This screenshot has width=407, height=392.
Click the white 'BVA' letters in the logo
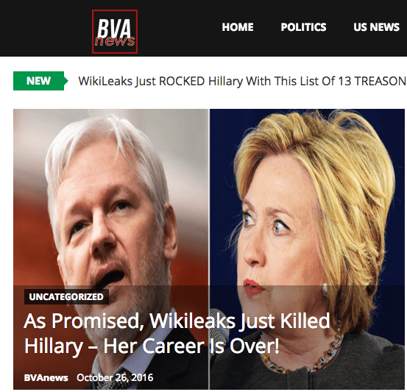pos(114,28)
